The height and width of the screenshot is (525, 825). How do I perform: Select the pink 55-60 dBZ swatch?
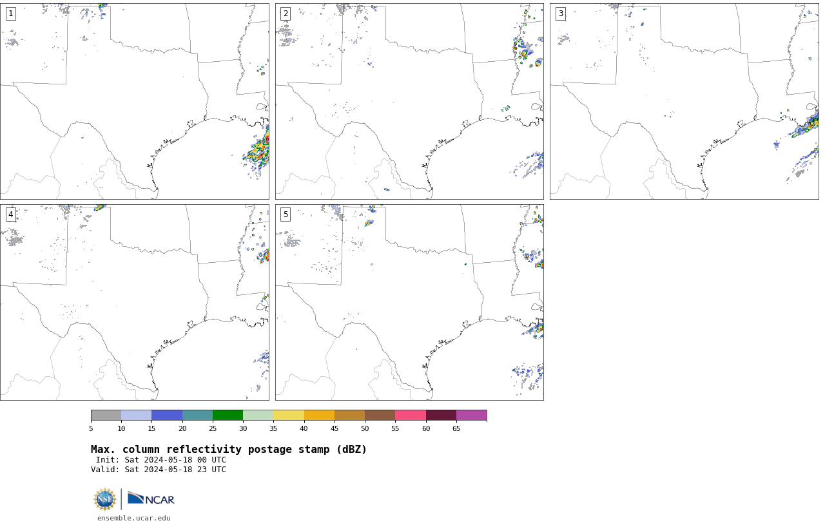[x=411, y=415]
